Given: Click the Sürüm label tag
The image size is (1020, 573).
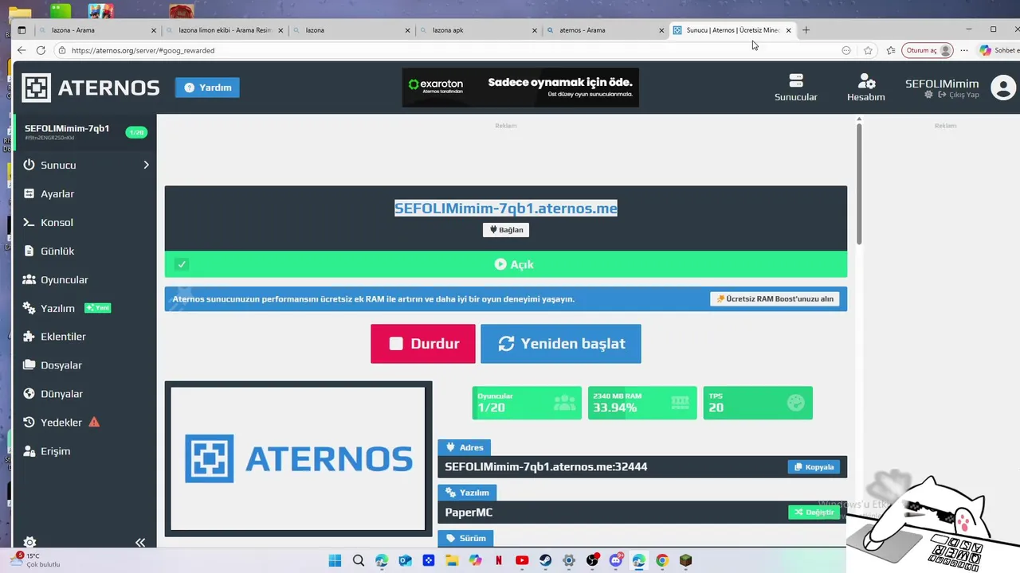Looking at the screenshot, I should [x=465, y=538].
